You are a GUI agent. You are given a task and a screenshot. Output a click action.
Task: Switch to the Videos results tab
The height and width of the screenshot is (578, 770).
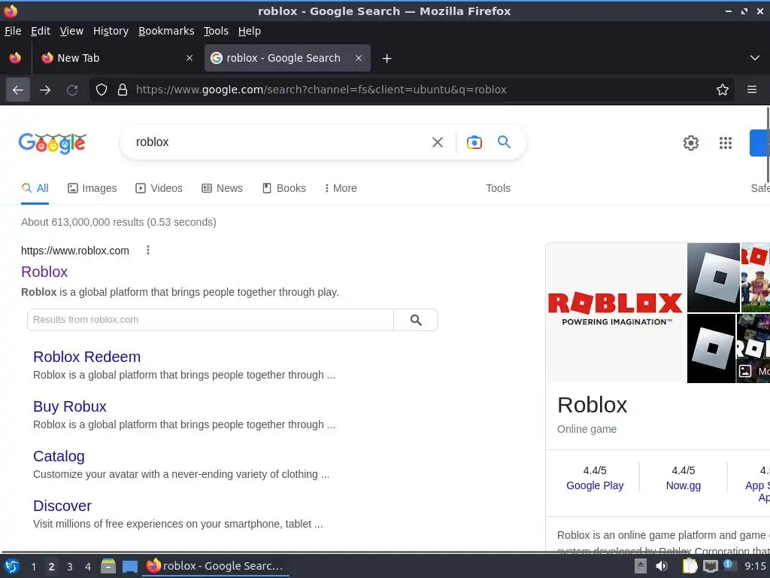click(x=159, y=188)
